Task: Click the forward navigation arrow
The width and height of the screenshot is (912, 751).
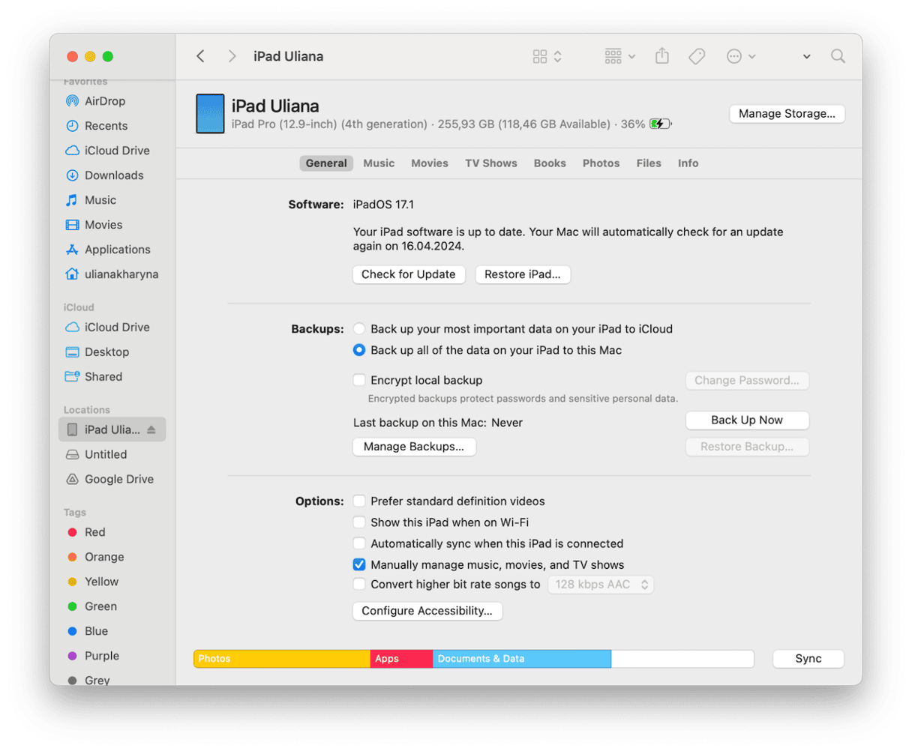Action: pyautogui.click(x=232, y=56)
